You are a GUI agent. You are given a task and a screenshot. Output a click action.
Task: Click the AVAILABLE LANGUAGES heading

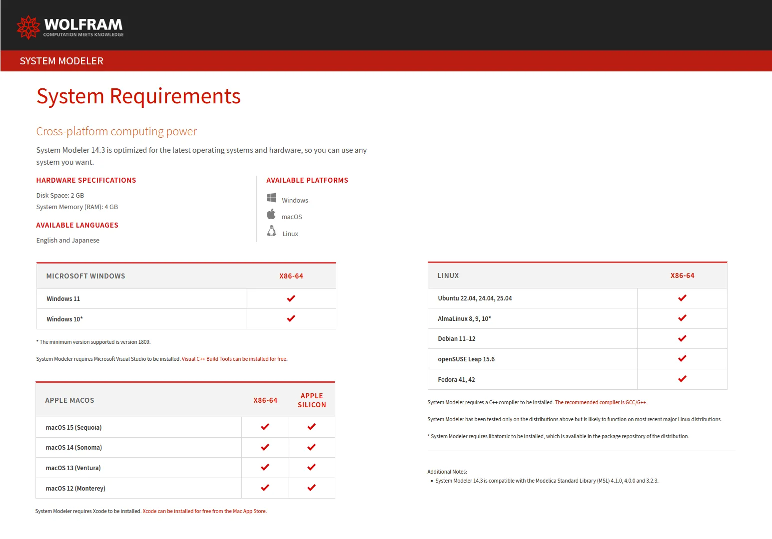[77, 225]
